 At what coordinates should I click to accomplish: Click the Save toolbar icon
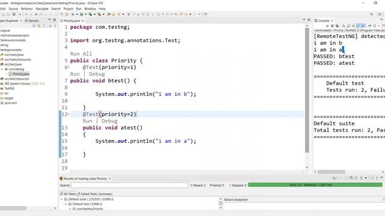(x=3, y=14)
